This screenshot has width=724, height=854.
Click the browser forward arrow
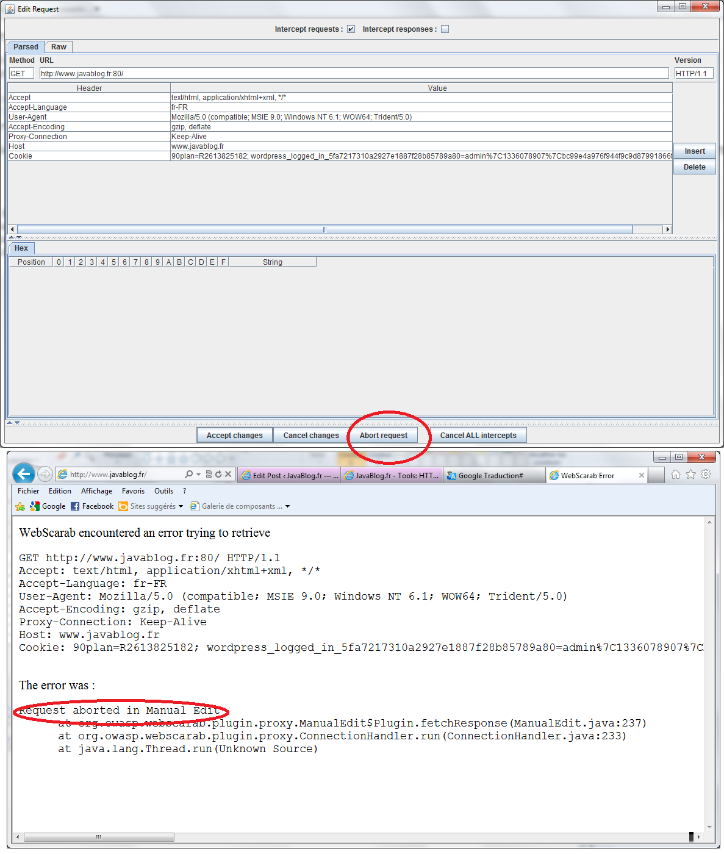tap(45, 474)
